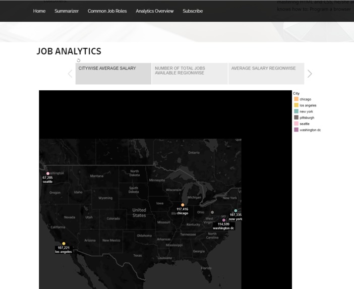The height and width of the screenshot is (289, 354).
Task: Open the Subscribe link
Action: 193,11
